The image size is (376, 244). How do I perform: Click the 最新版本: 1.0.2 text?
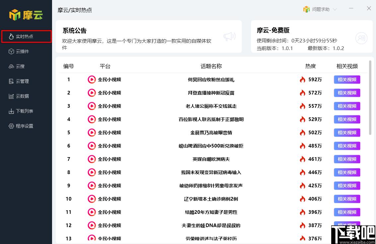(326, 48)
